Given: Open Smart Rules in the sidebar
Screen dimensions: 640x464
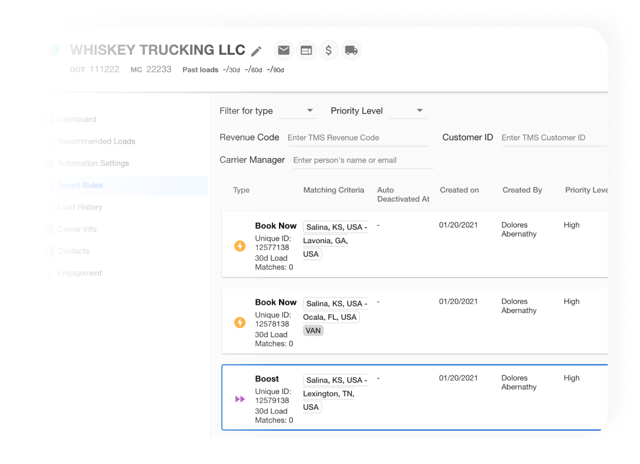Looking at the screenshot, I should pos(80,185).
